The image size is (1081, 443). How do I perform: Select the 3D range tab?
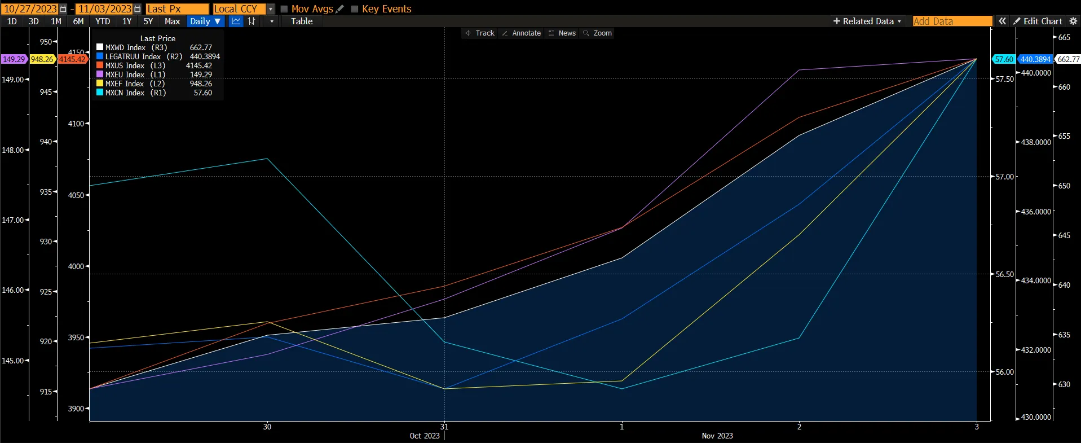34,21
